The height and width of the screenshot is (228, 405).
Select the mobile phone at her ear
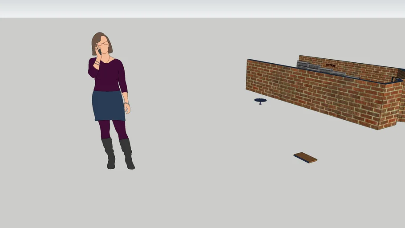coord(99,51)
